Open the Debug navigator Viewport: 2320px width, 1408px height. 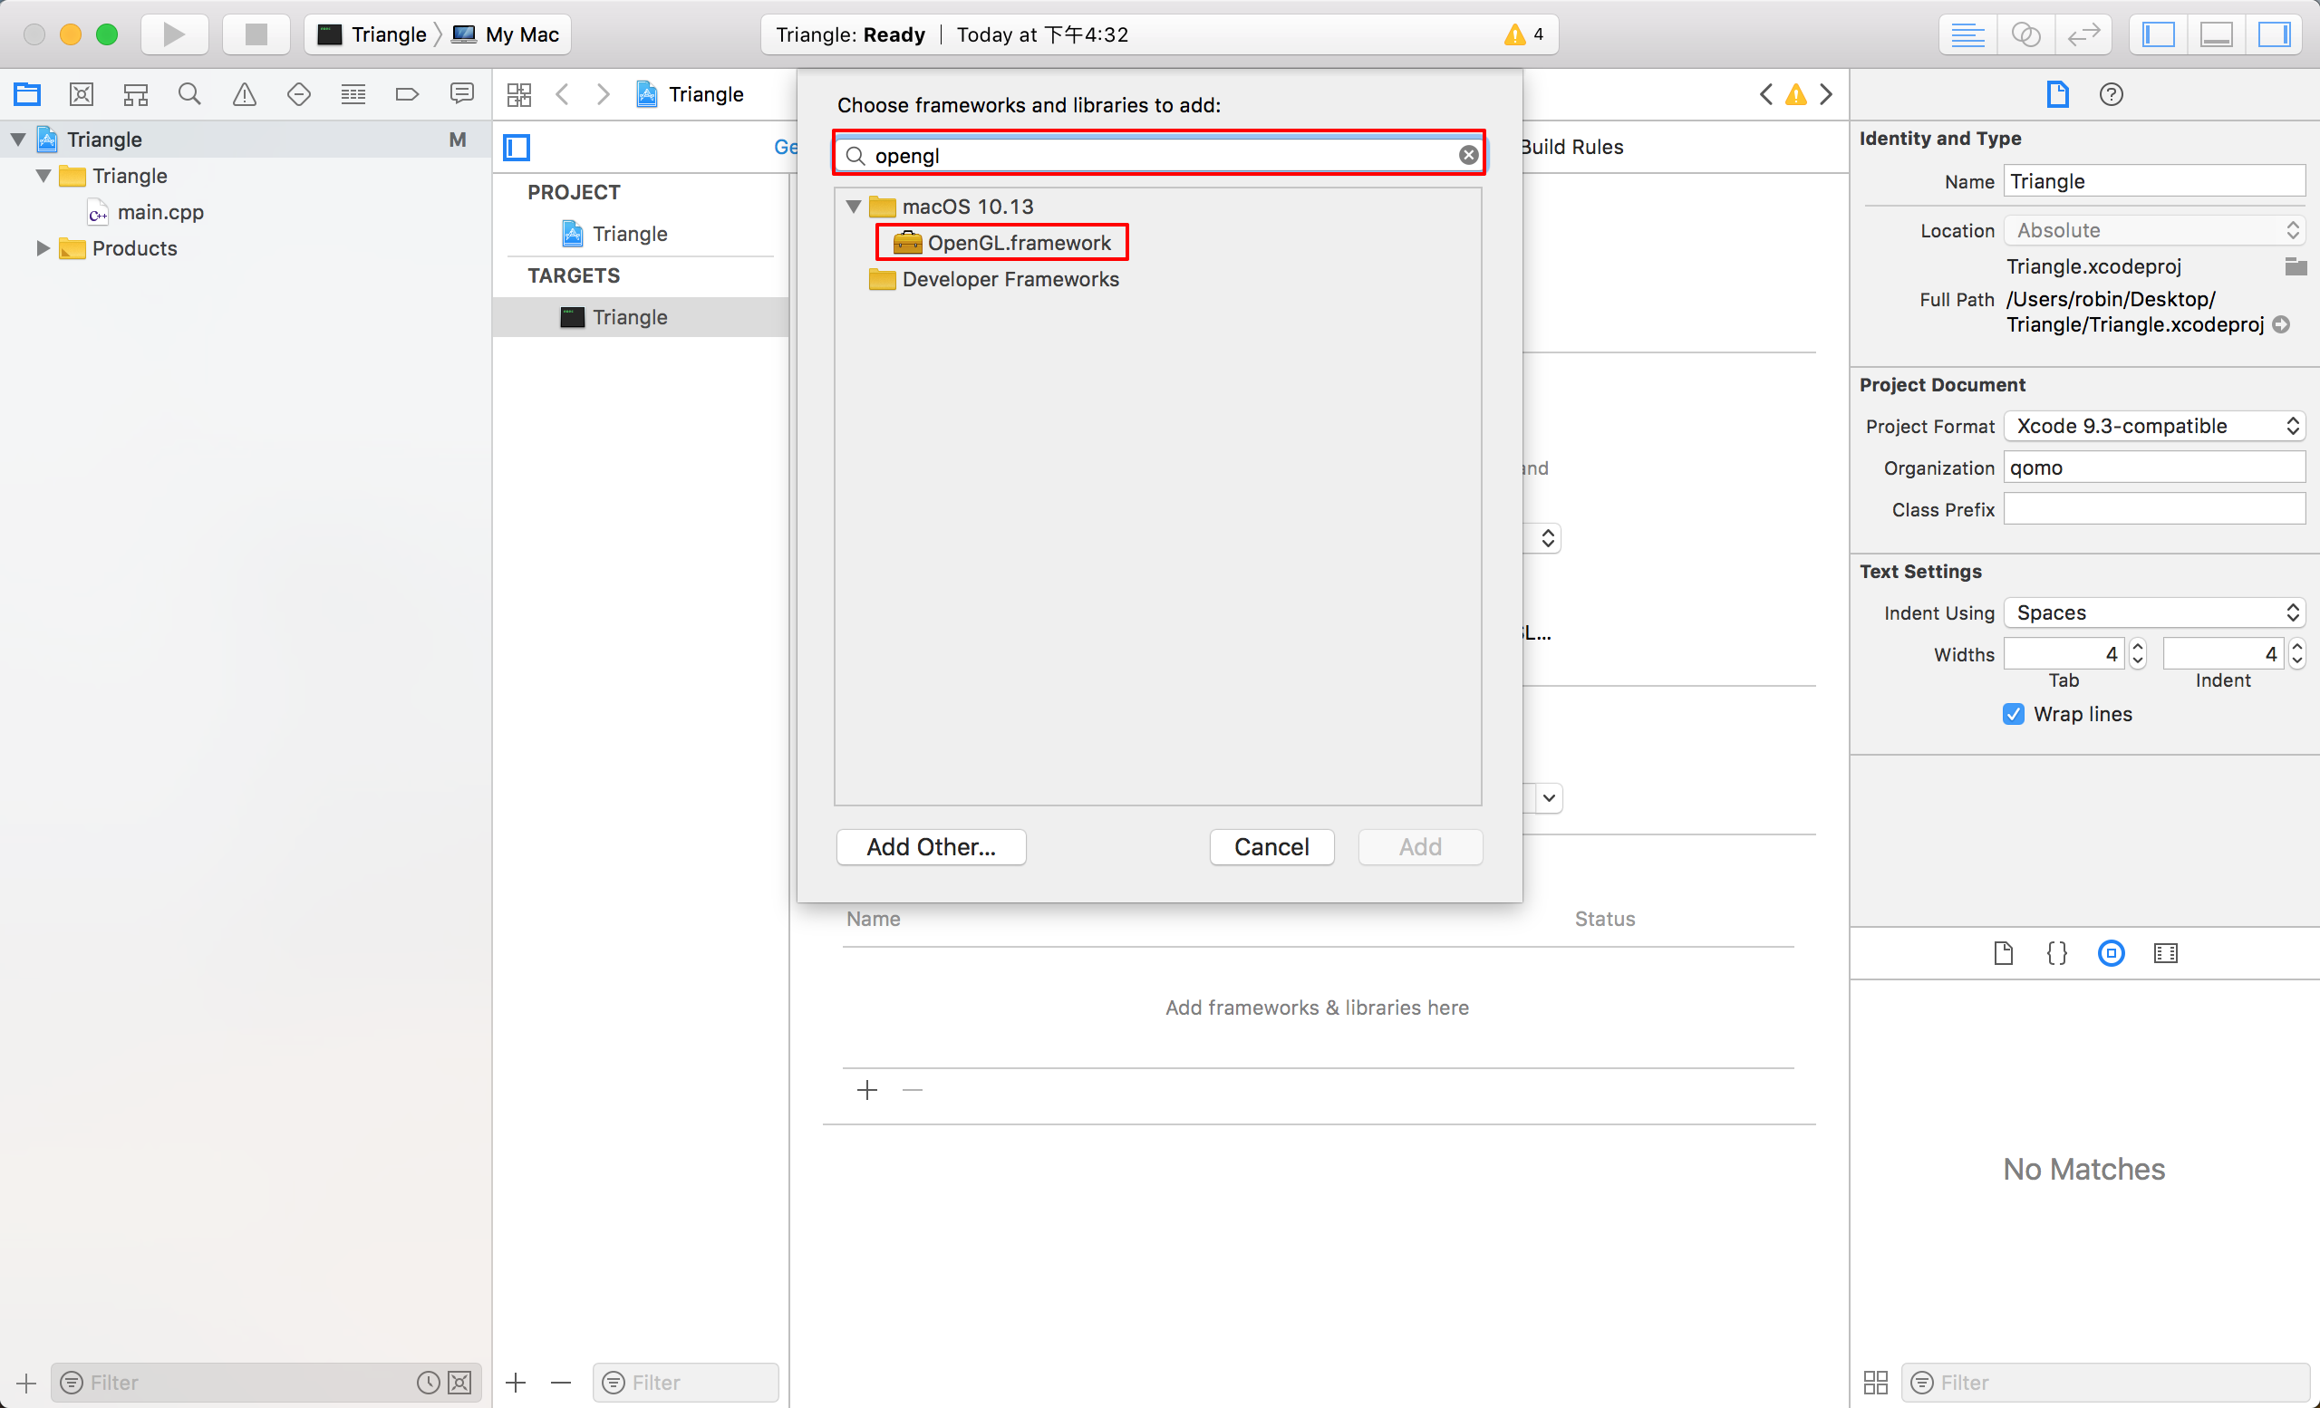coord(353,94)
